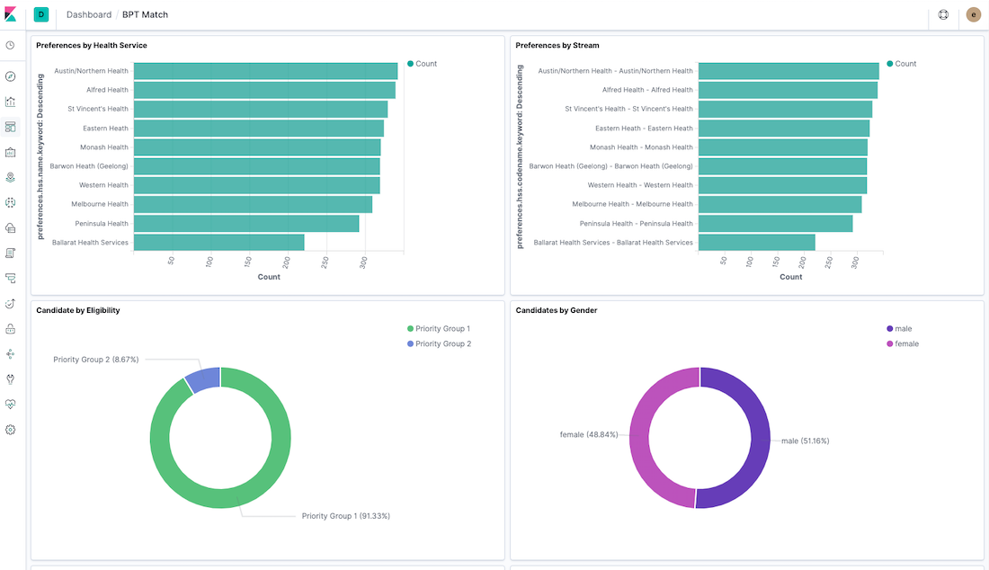Open Management gear icon in sidebar
Viewport: 989px width, 570px height.
coord(11,430)
